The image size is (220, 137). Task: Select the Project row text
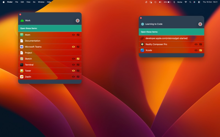pos(29,53)
